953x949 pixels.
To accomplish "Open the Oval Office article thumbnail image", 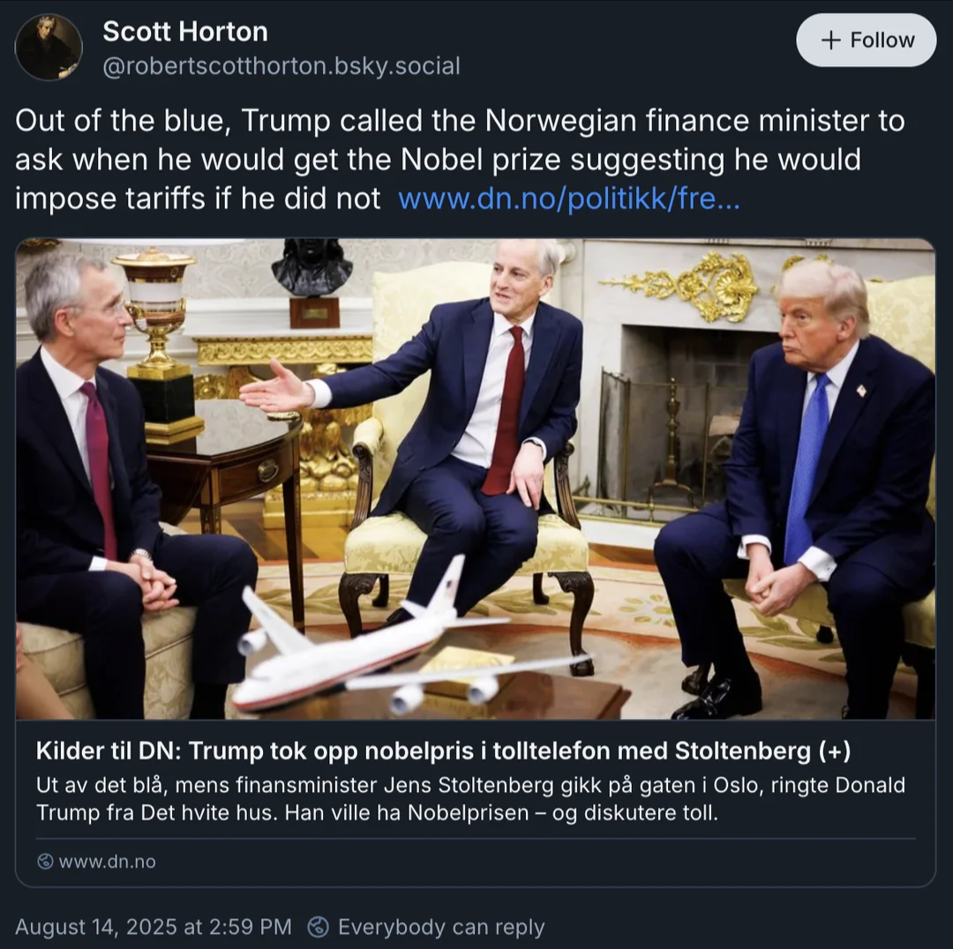I will pyautogui.click(x=476, y=479).
